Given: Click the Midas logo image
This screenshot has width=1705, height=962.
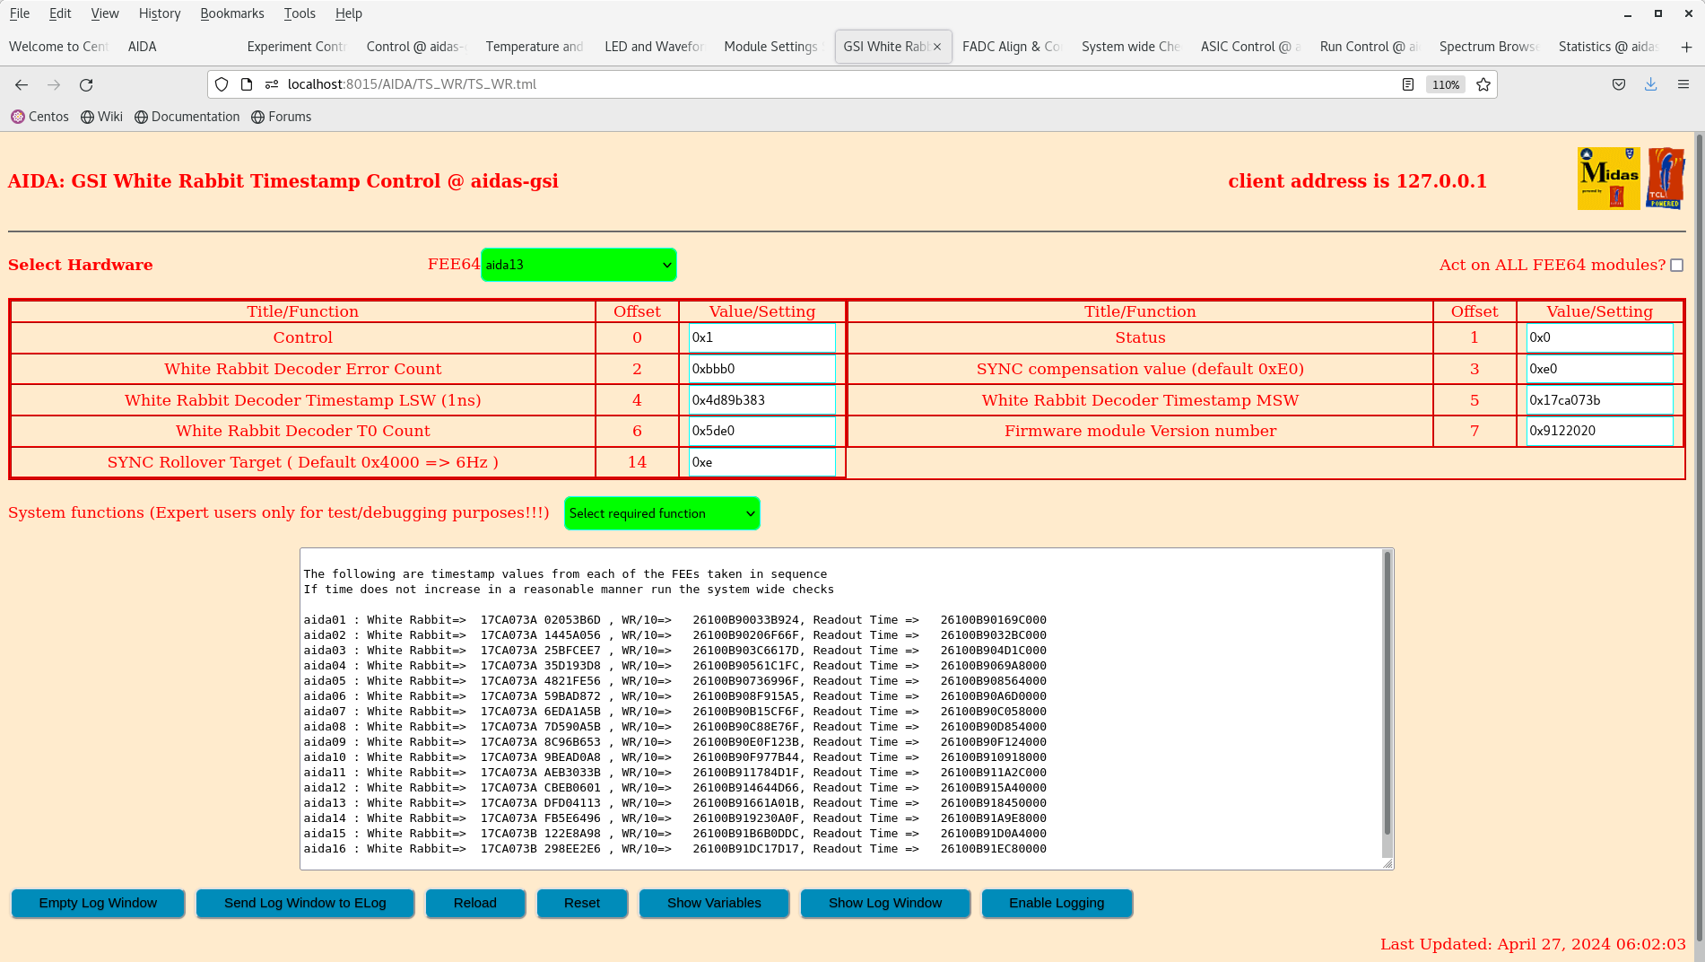Looking at the screenshot, I should [1609, 179].
